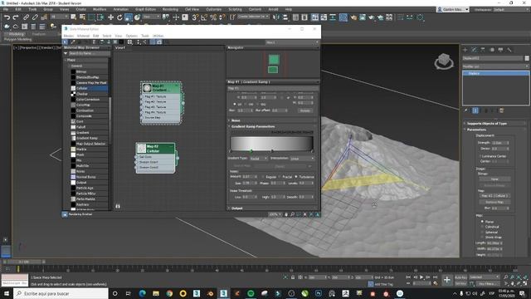Select the Spherical map radio button
The height and width of the screenshot is (299, 531).
pos(482,233)
